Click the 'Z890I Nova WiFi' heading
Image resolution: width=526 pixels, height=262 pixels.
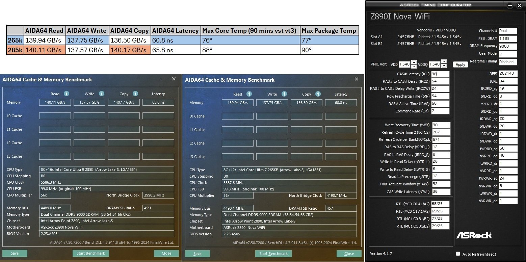pos(400,17)
